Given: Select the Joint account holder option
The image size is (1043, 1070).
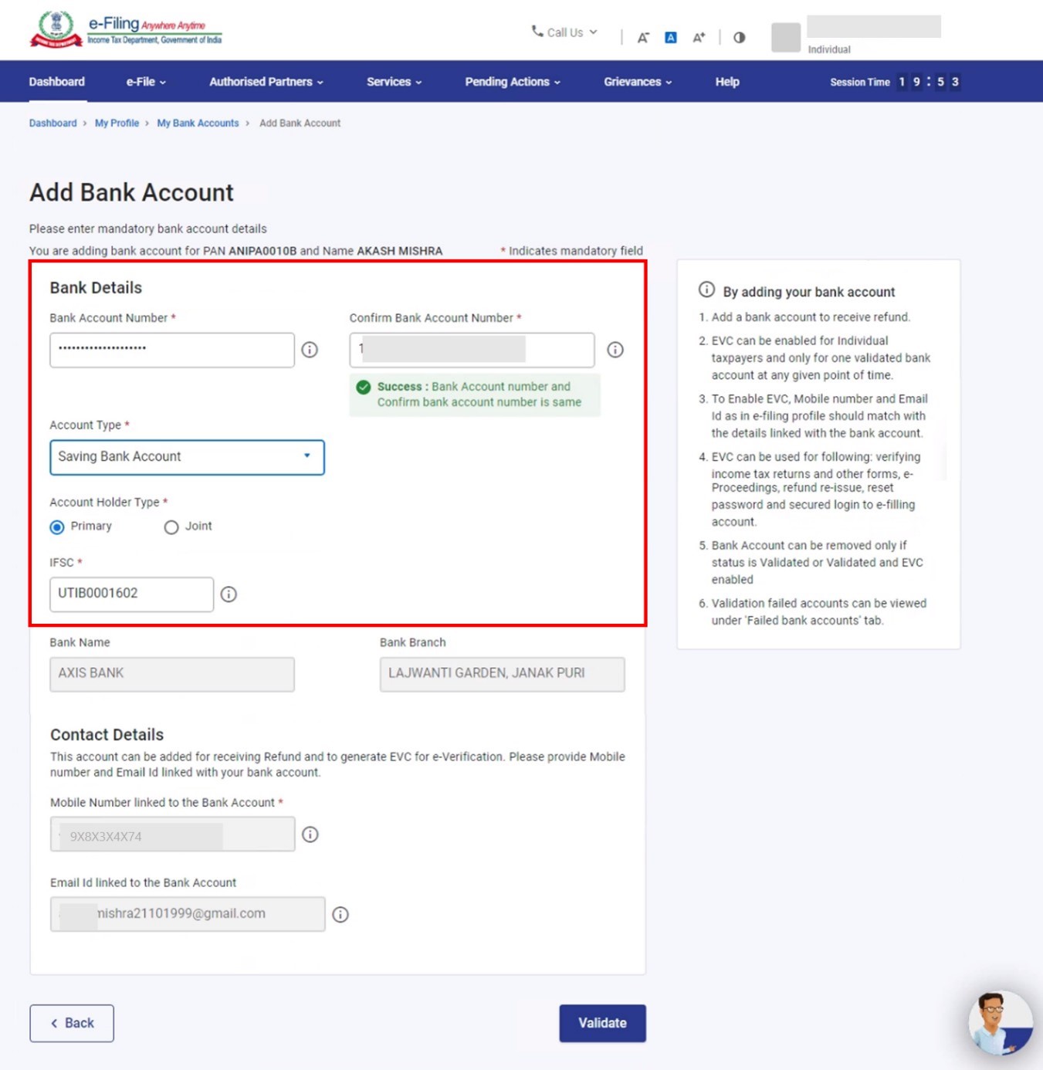Looking at the screenshot, I should (171, 527).
